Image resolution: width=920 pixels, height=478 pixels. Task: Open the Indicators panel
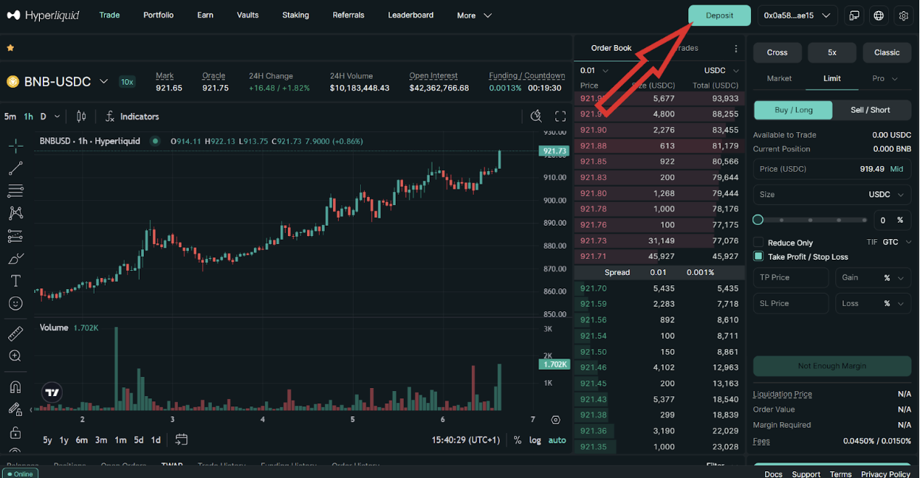(132, 117)
